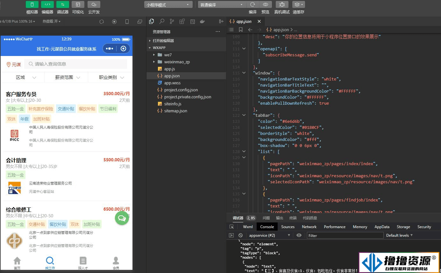
Task: Open the Storage devtools tab
Action: [x=403, y=227]
